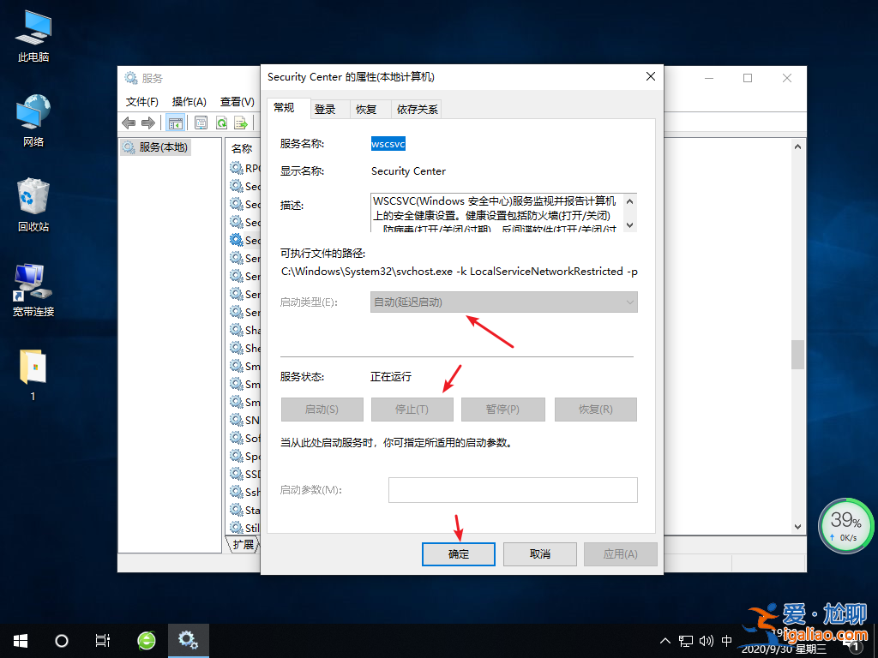Screen dimensions: 878x658
Task: Click the 39% battery-style status widget
Action: pyautogui.click(x=845, y=524)
